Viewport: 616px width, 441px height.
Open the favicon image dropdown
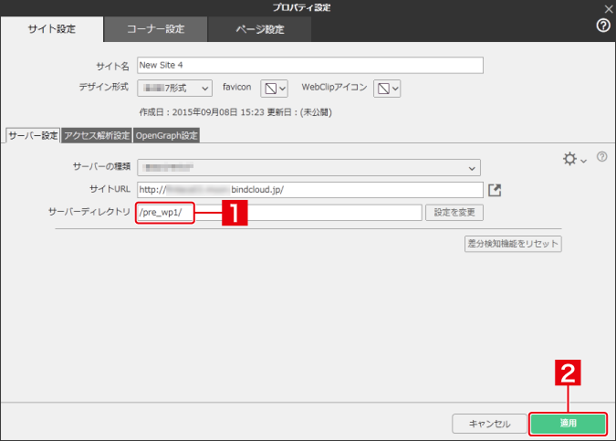(x=274, y=89)
